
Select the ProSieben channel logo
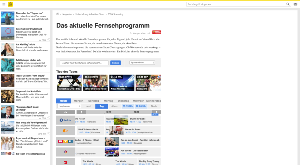65,161
